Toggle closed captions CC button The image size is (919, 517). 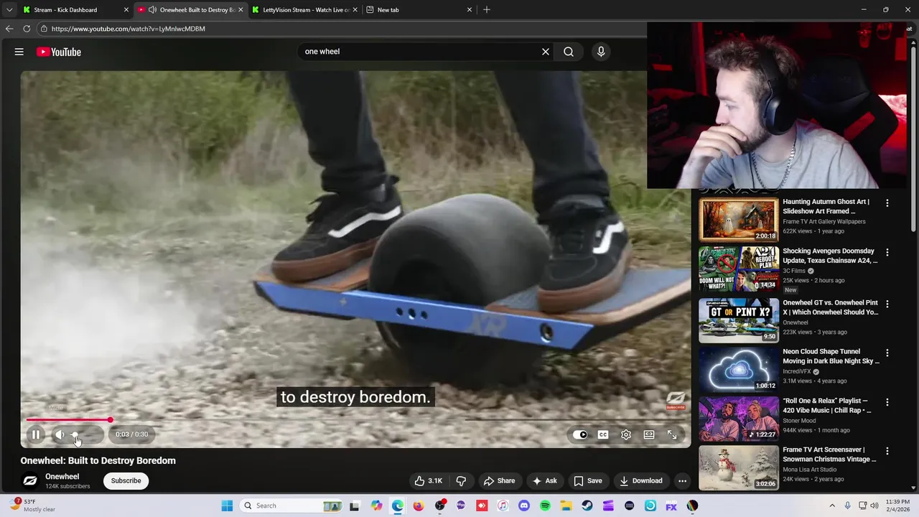point(603,434)
